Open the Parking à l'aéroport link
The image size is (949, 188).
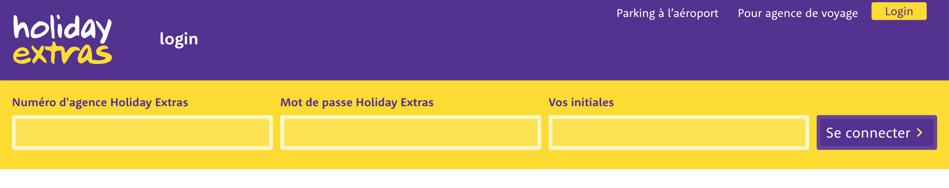point(667,13)
